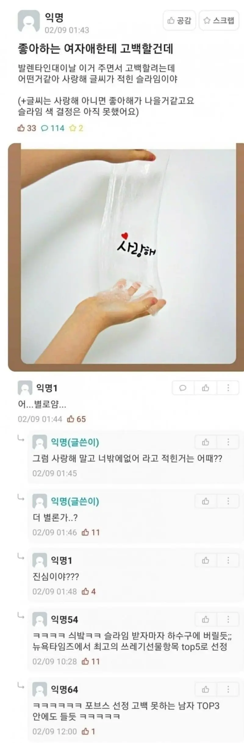Image resolution: width=244 pixels, height=743 pixels.
Task: Click the 스크랩 scrap button
Action: point(219,20)
